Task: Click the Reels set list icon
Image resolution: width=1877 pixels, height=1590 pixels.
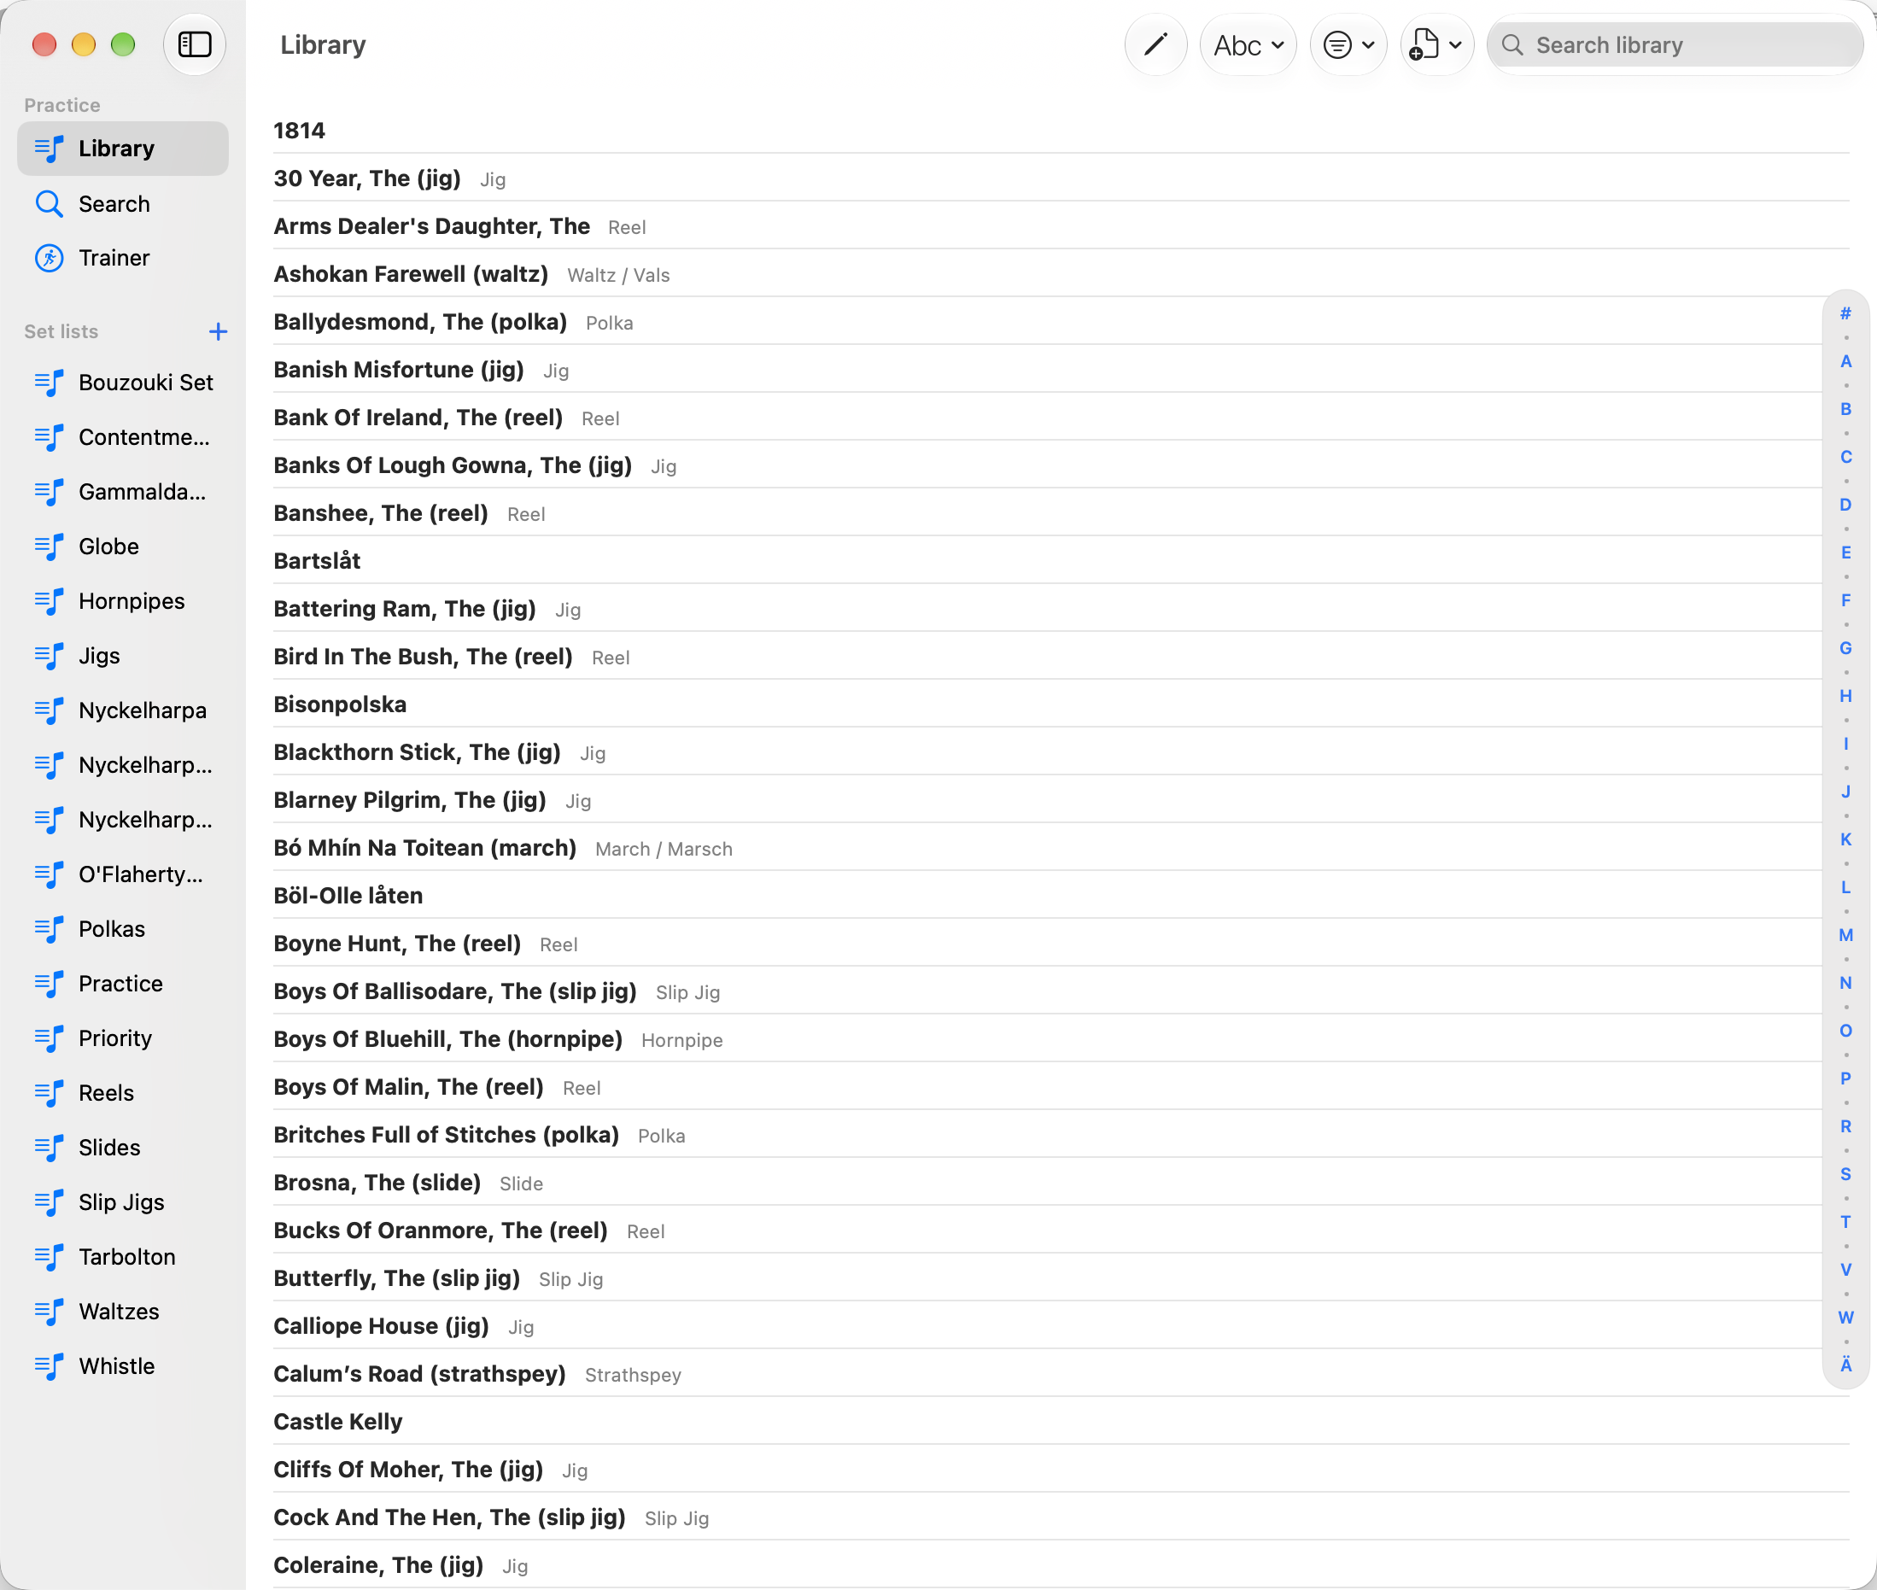Action: [50, 1092]
